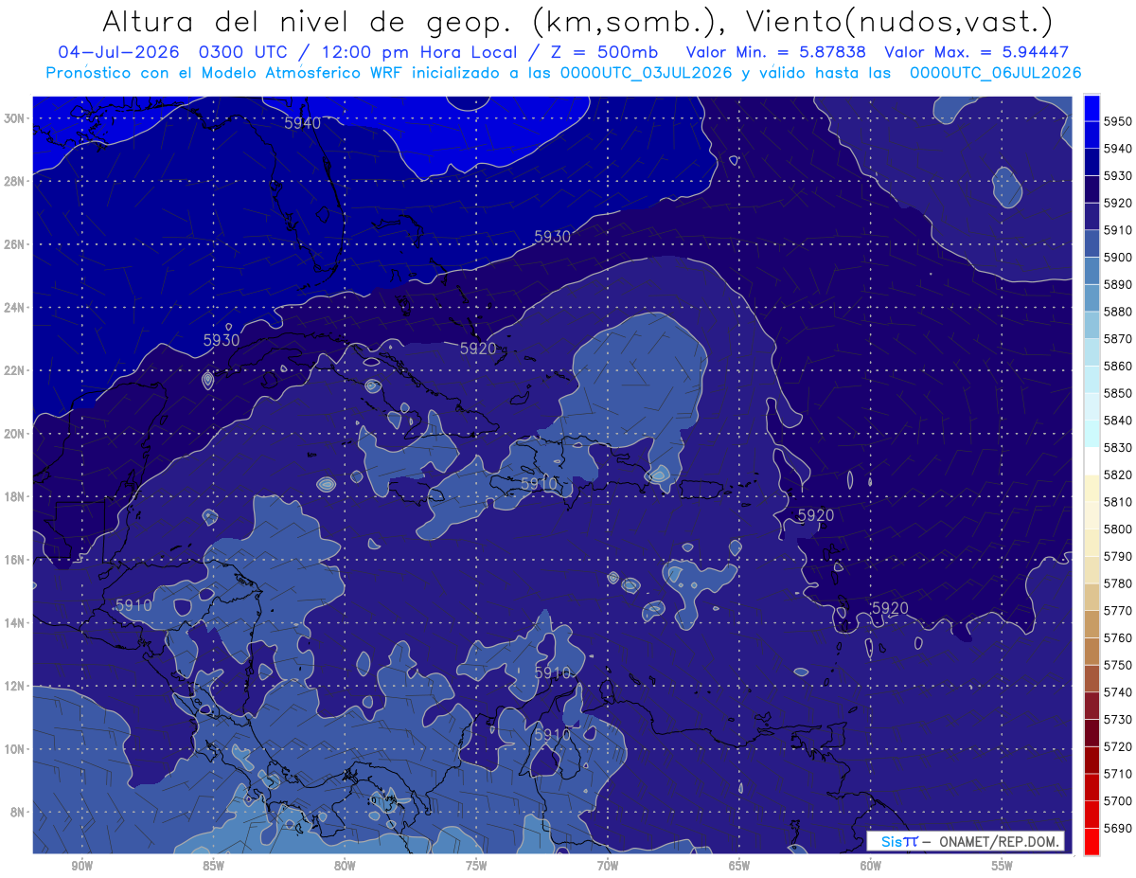The height and width of the screenshot is (878, 1136).
Task: Click the 24N latitude axis label
Action: pyautogui.click(x=14, y=308)
